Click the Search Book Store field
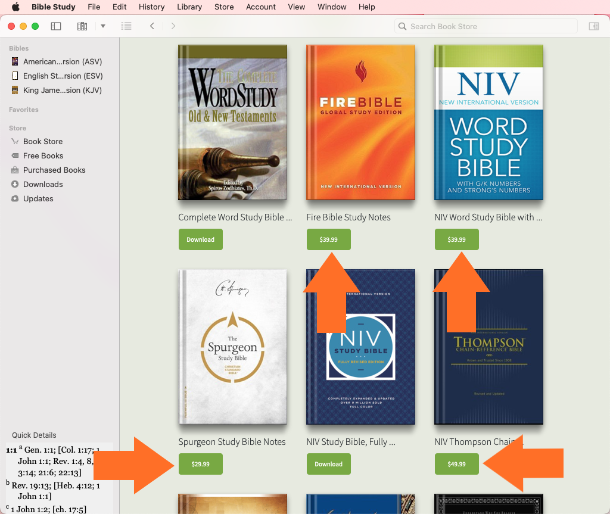The height and width of the screenshot is (514, 610). (x=485, y=26)
